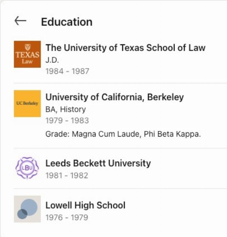Select the J.D. degree text

(x=52, y=60)
